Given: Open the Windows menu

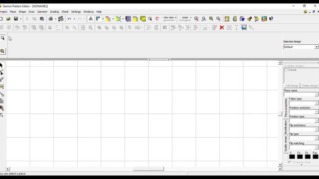Looking at the screenshot, I should (x=89, y=12).
